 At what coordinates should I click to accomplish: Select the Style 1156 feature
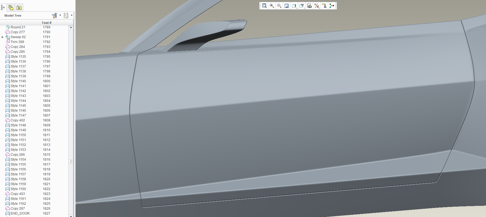point(18,169)
